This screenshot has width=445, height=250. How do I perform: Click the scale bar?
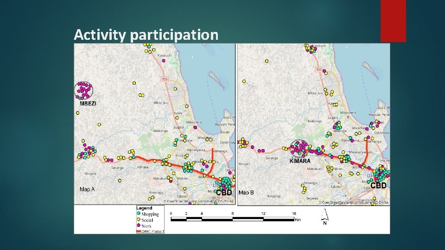click(232, 219)
